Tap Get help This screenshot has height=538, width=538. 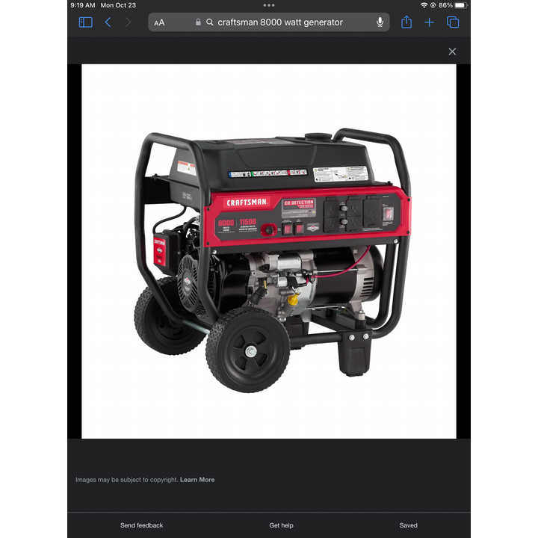click(x=281, y=525)
